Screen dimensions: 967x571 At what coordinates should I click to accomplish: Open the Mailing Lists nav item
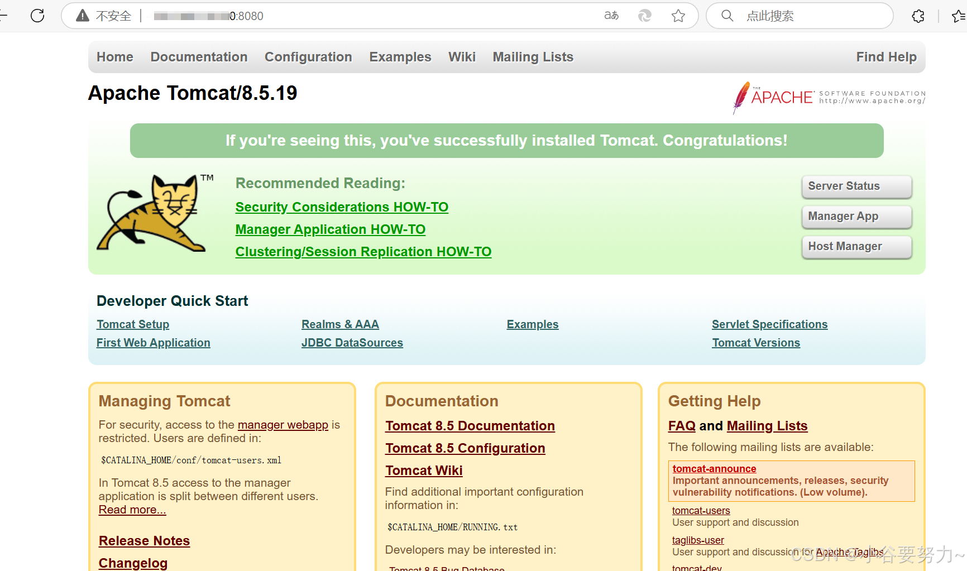533,57
